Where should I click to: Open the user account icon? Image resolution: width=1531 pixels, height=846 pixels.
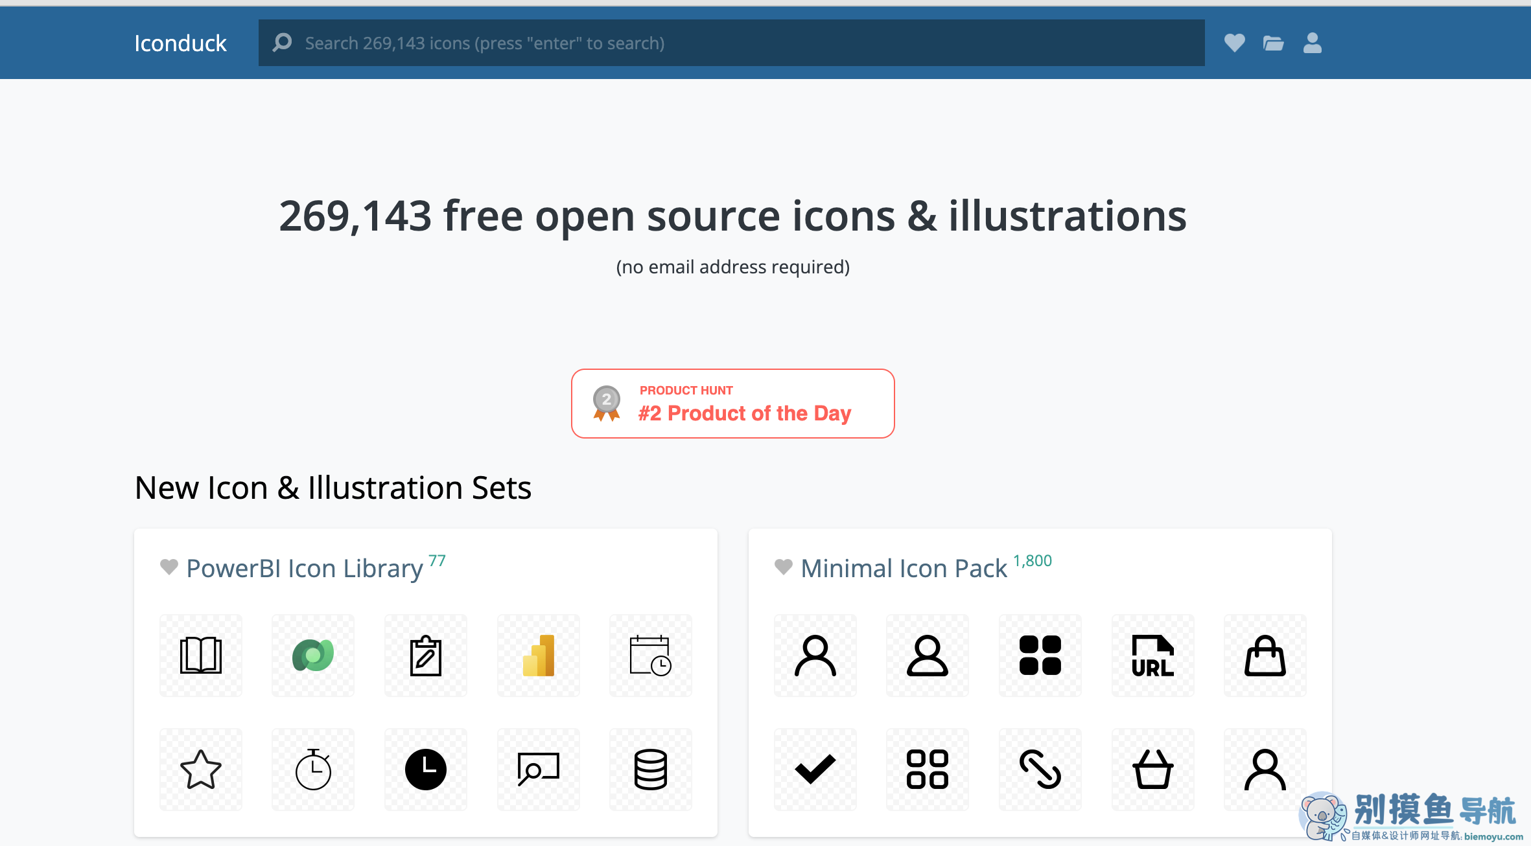1312,43
